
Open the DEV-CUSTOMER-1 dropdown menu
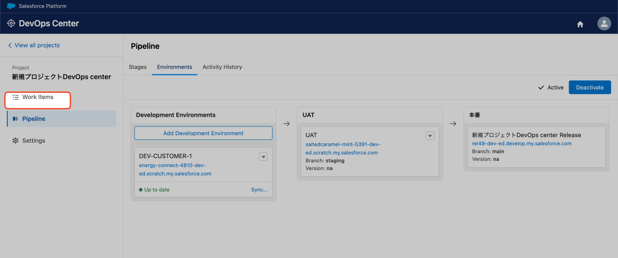pos(263,157)
